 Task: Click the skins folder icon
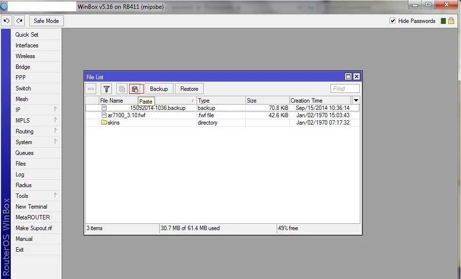tap(104, 122)
